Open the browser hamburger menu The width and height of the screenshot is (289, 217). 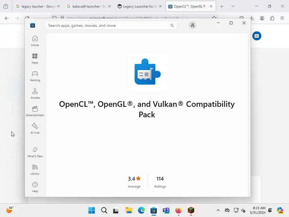click(x=282, y=18)
